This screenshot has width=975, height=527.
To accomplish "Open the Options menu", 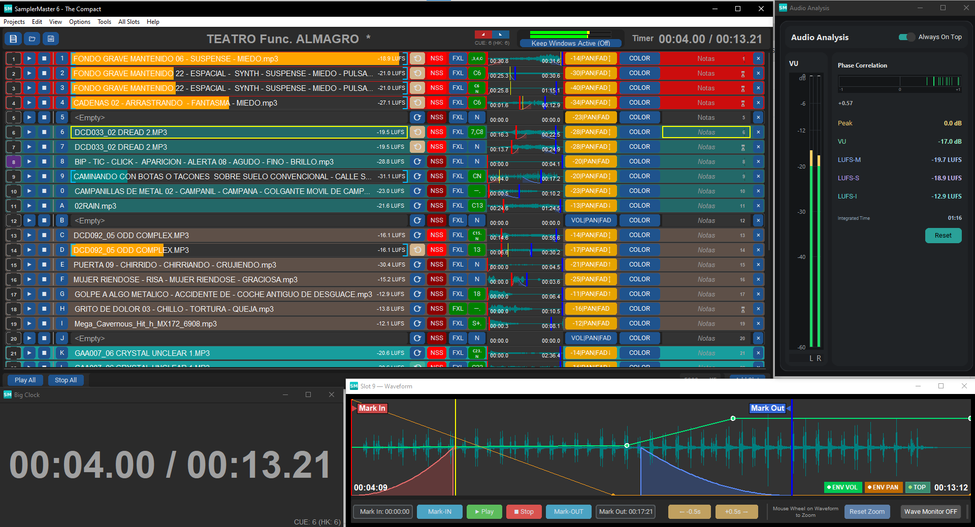I will pos(80,22).
